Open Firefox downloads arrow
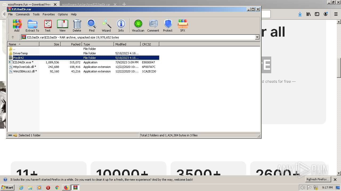 [300, 14]
